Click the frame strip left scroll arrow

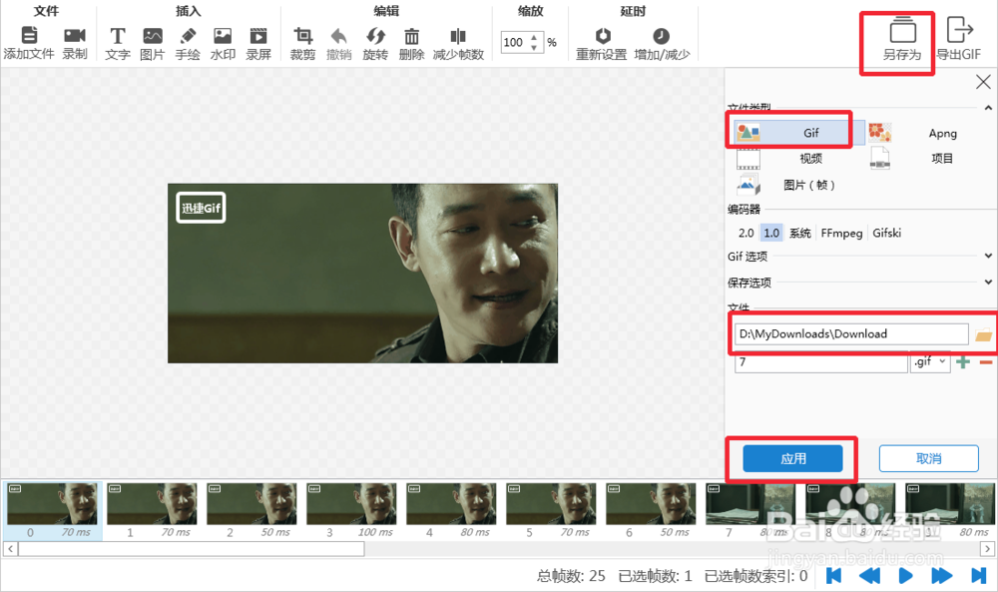coord(10,549)
